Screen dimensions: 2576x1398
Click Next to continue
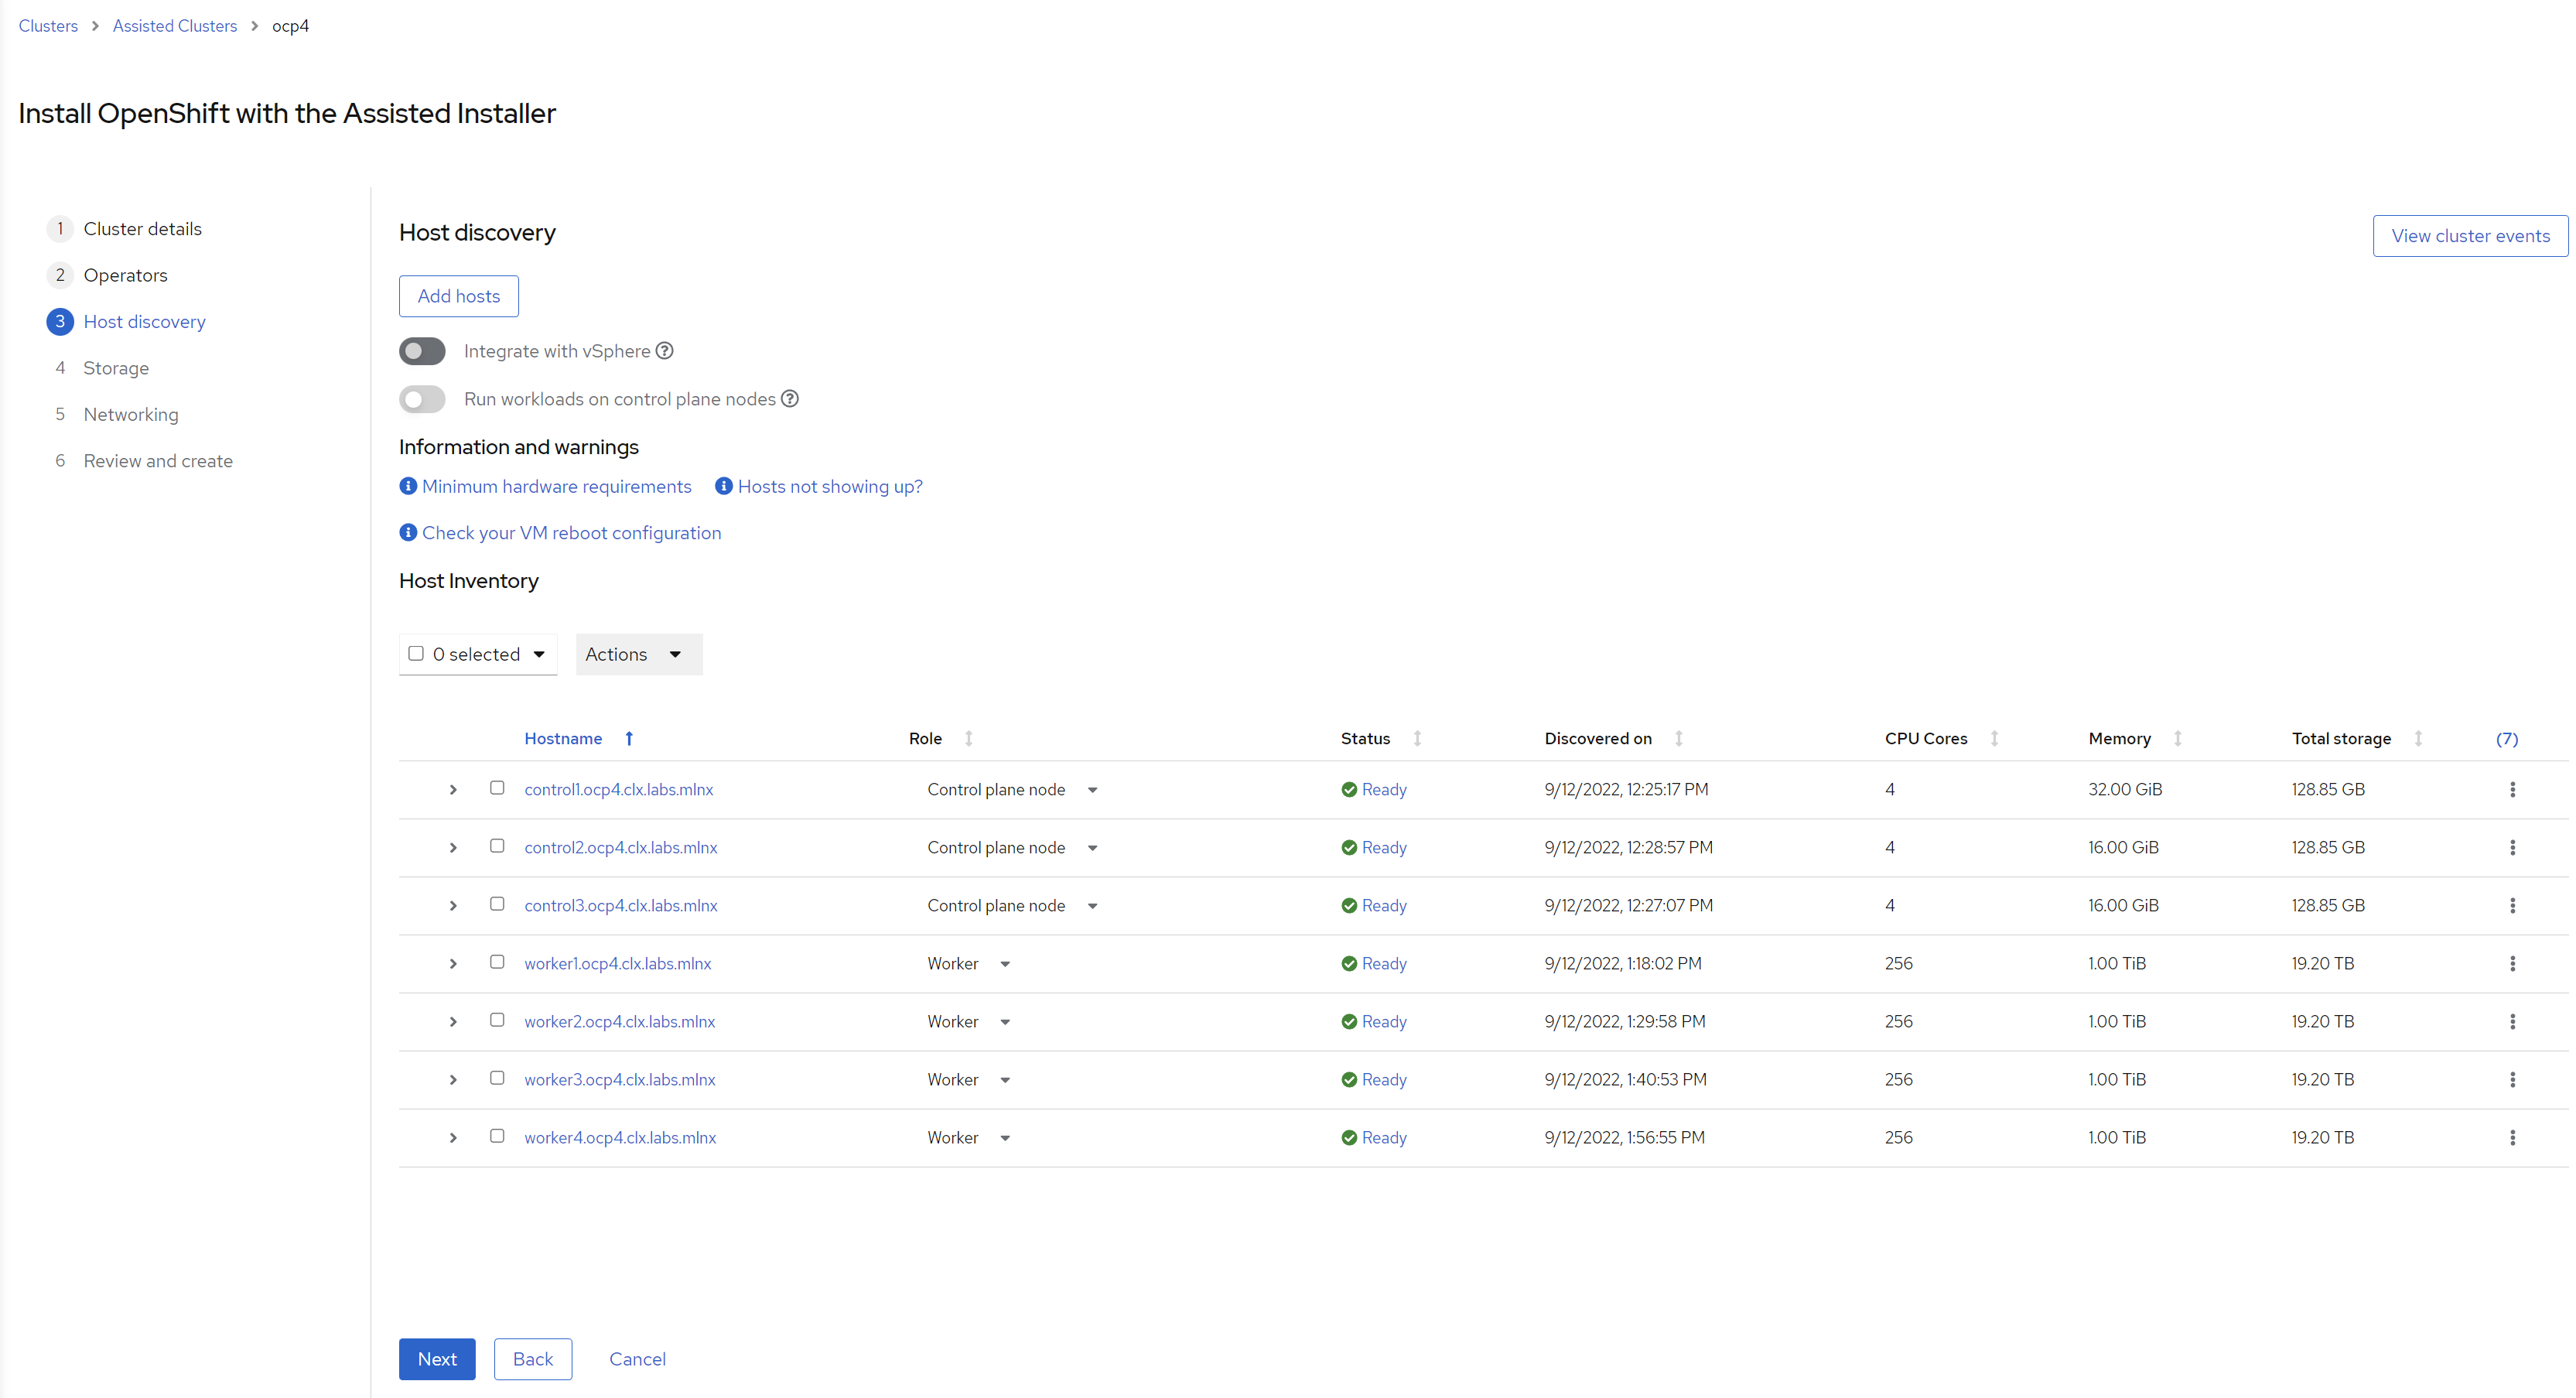coord(437,1359)
